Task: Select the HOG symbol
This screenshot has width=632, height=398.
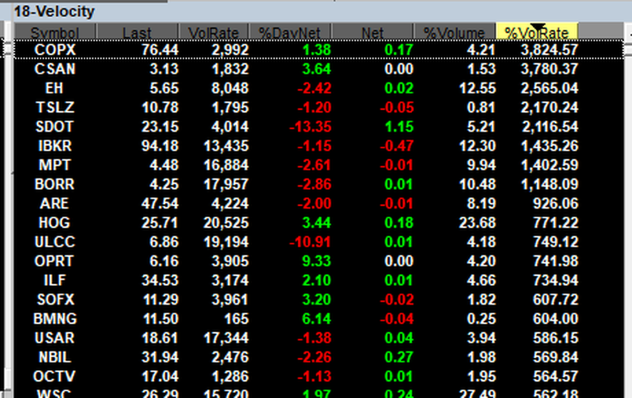Action: pos(54,222)
